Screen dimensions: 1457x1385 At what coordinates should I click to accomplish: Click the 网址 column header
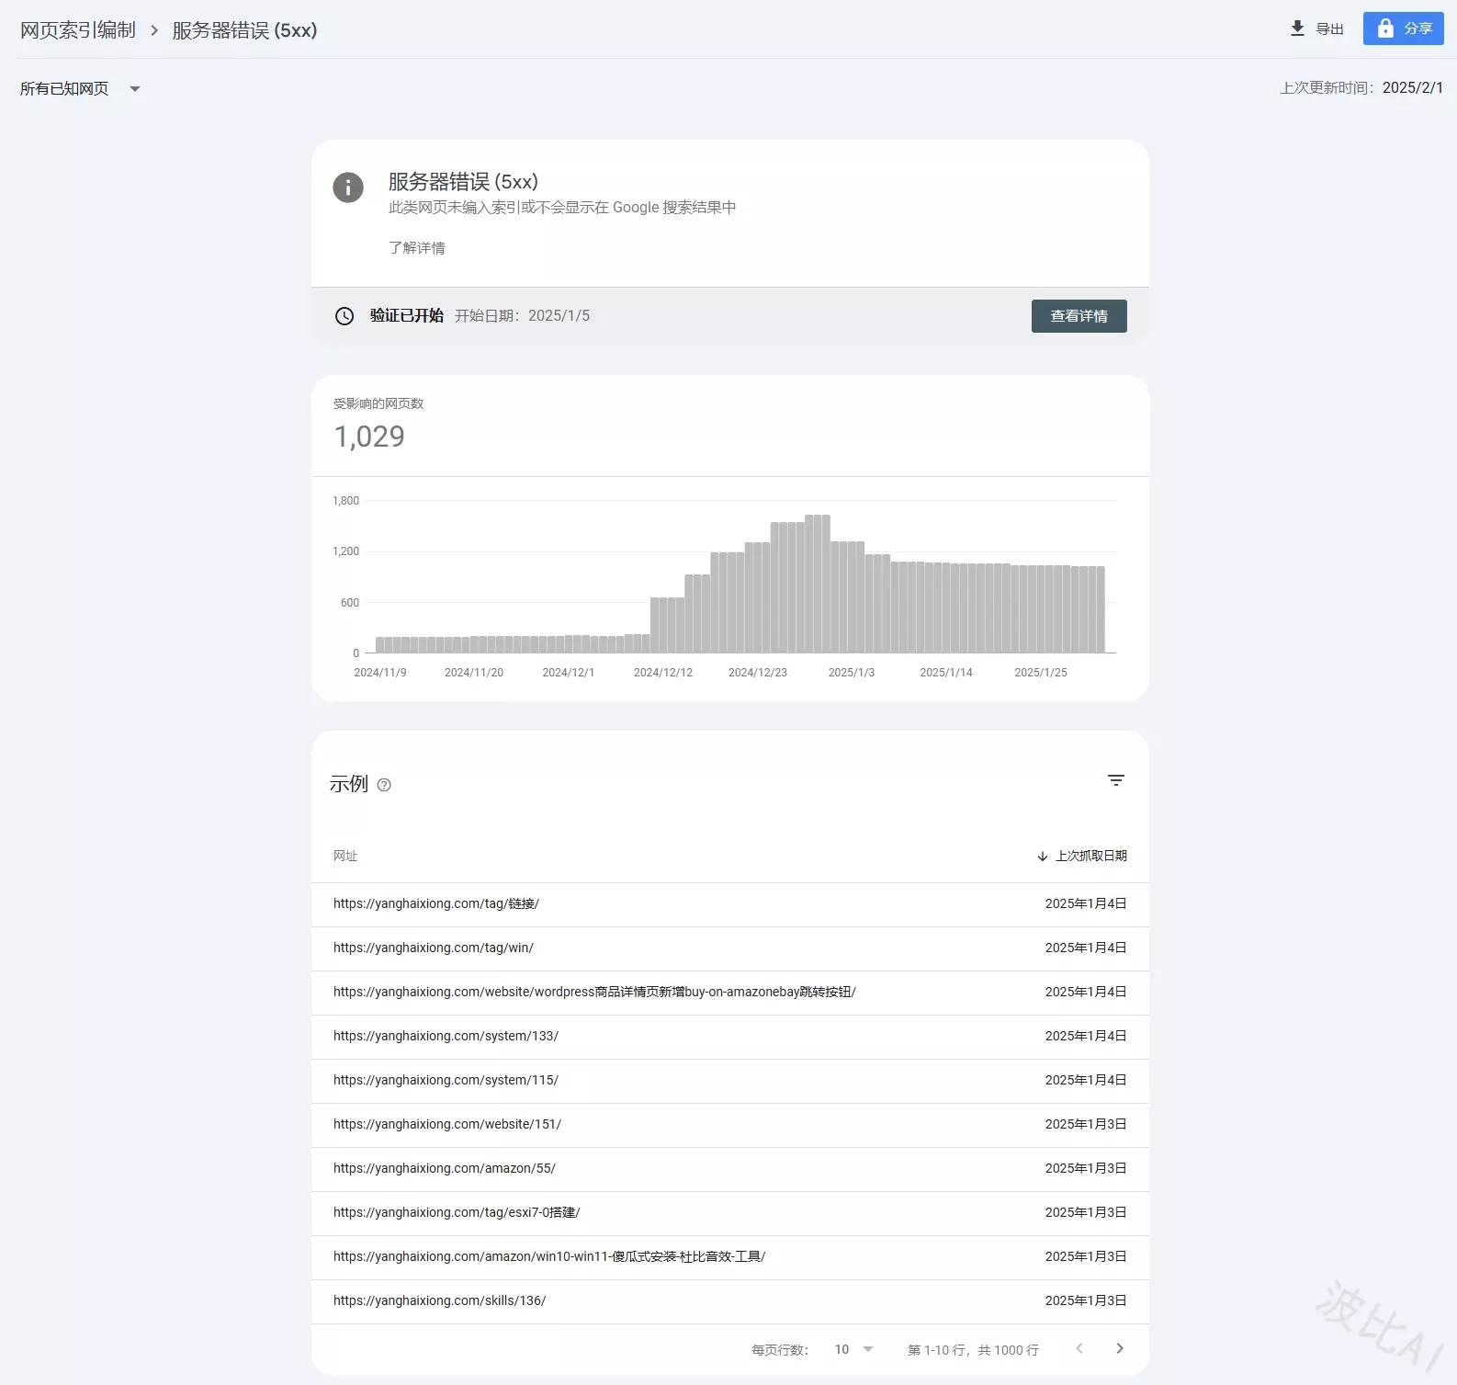click(345, 856)
